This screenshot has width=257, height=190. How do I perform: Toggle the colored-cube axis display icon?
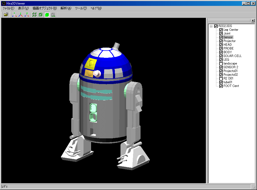click(x=14, y=15)
